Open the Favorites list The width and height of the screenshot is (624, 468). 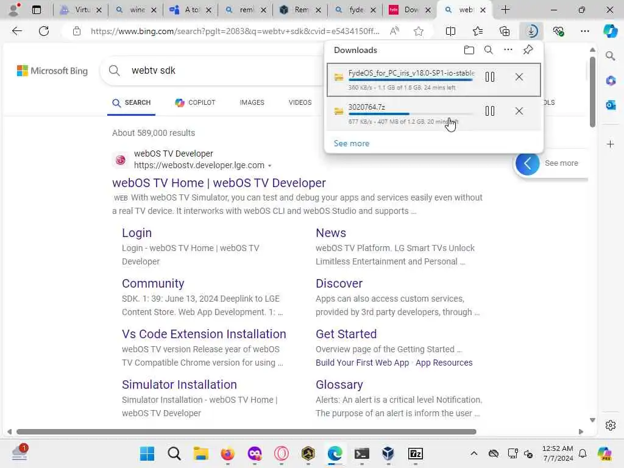[x=478, y=31]
